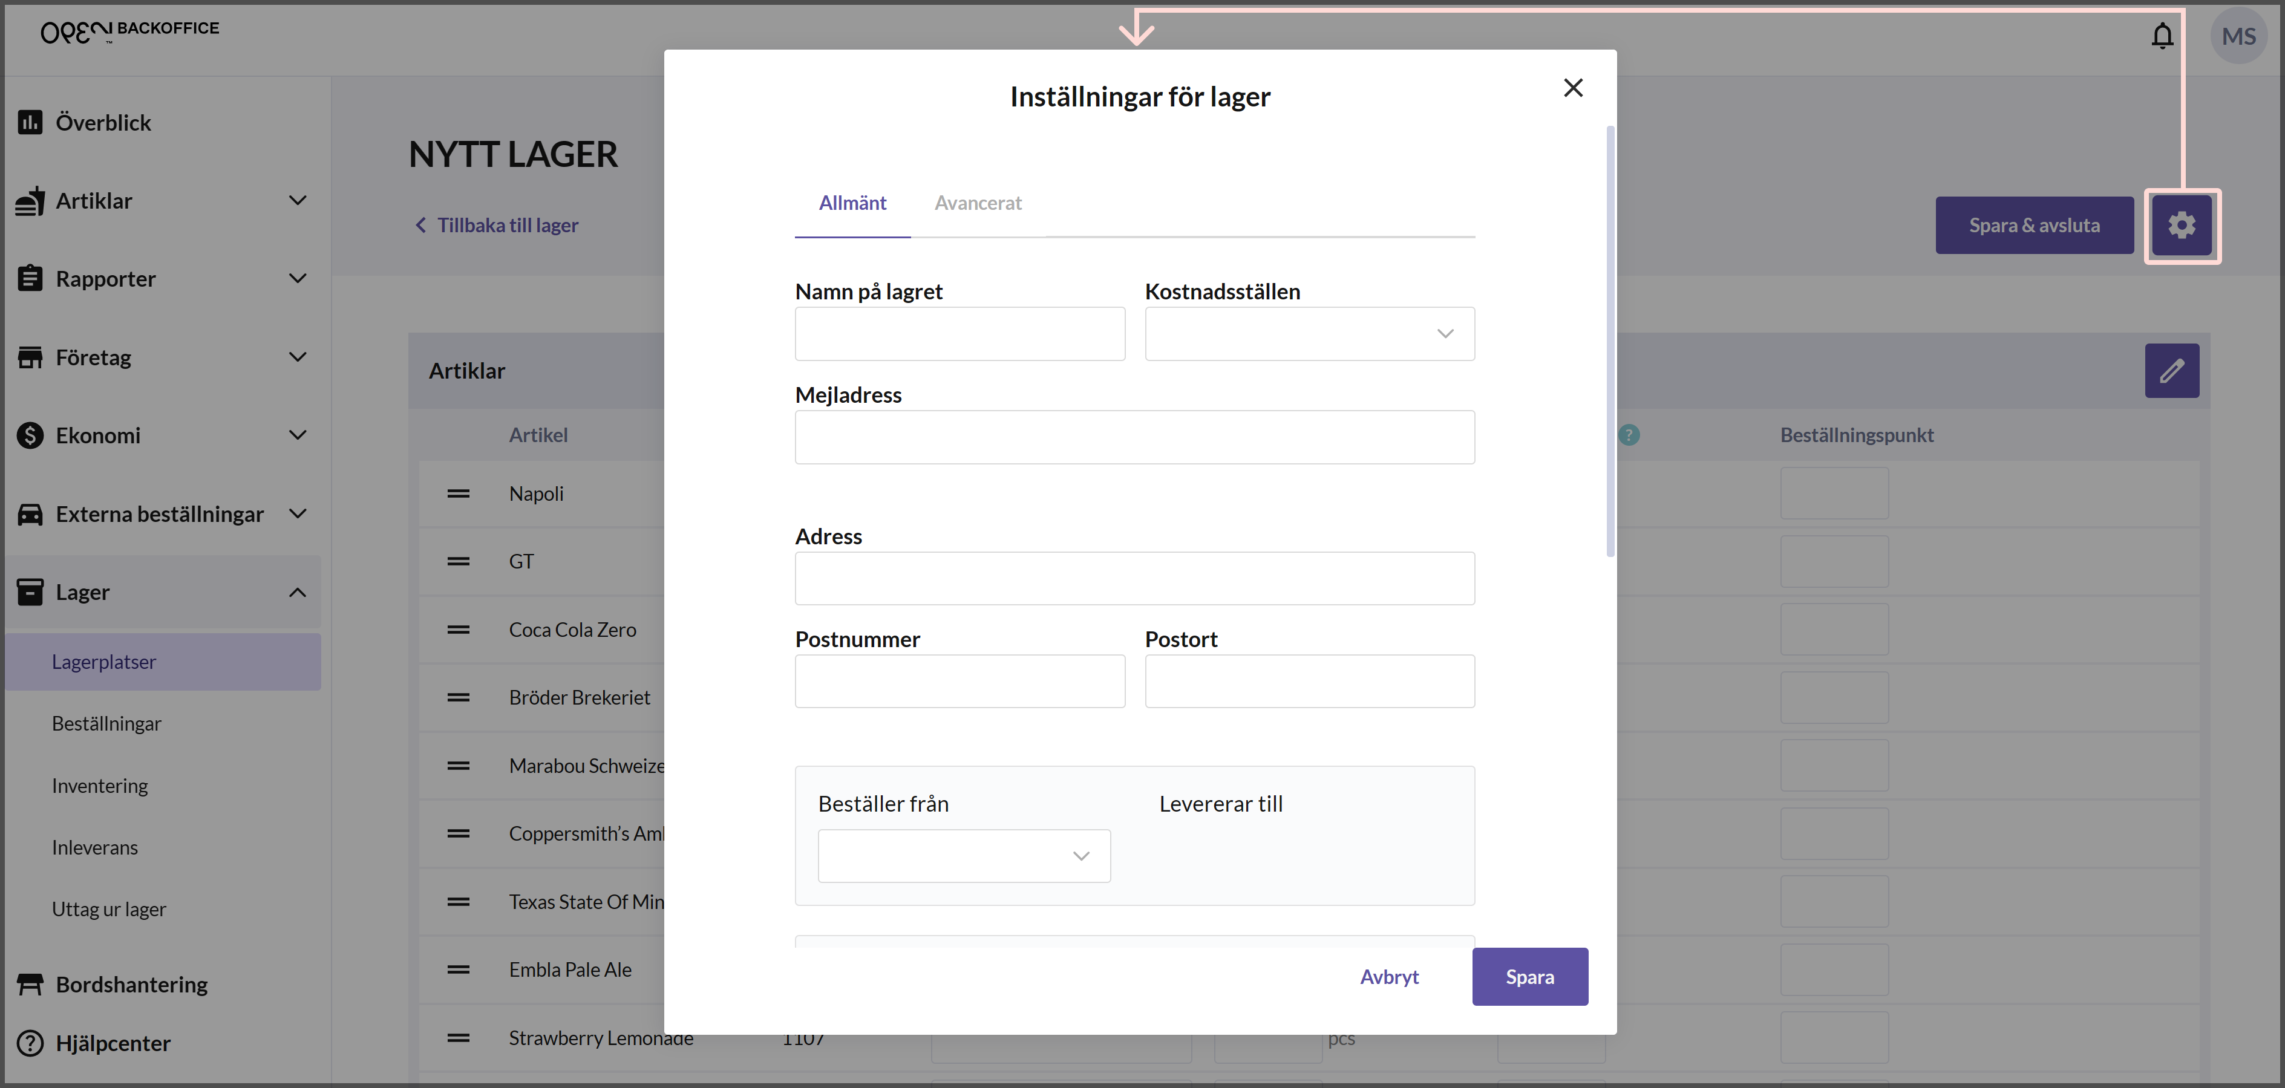Click the Artikel column header
Image resolution: width=2285 pixels, height=1088 pixels.
(538, 435)
